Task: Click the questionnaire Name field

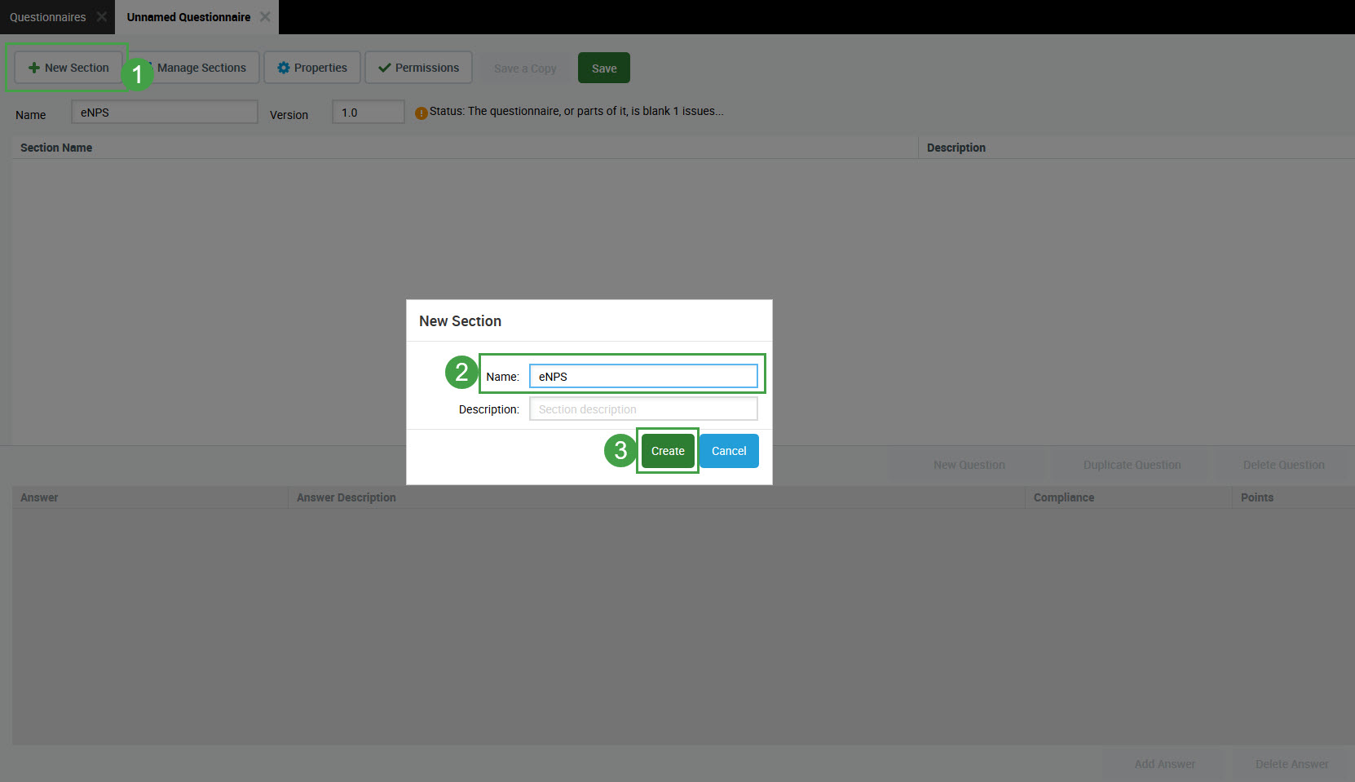Action: point(164,113)
